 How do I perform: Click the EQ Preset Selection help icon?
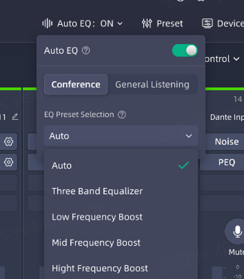[122, 115]
